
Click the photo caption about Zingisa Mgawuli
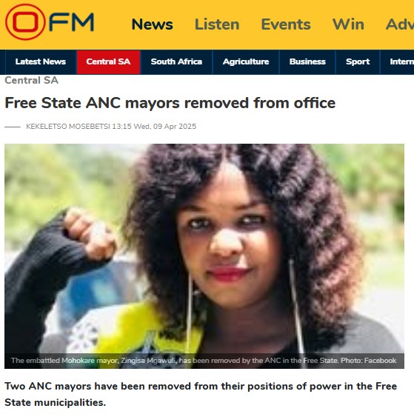coord(204,361)
